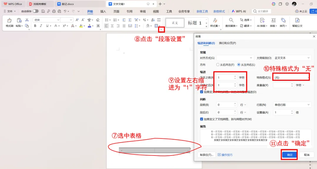Click the numbered list icon

[115, 20]
